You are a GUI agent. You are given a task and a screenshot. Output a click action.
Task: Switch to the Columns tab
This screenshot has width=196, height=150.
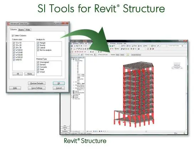[x=13, y=29]
